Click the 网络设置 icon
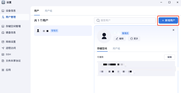Screen dimensions: 181x93 click(3, 42)
